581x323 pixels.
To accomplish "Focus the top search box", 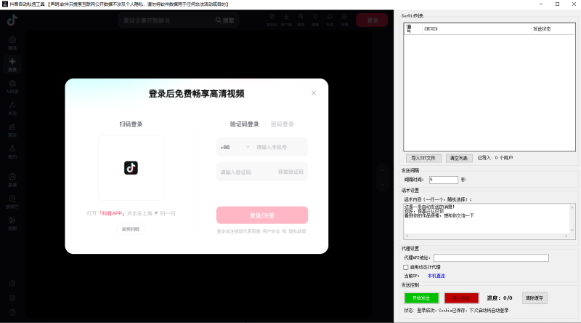I will pyautogui.click(x=167, y=20).
